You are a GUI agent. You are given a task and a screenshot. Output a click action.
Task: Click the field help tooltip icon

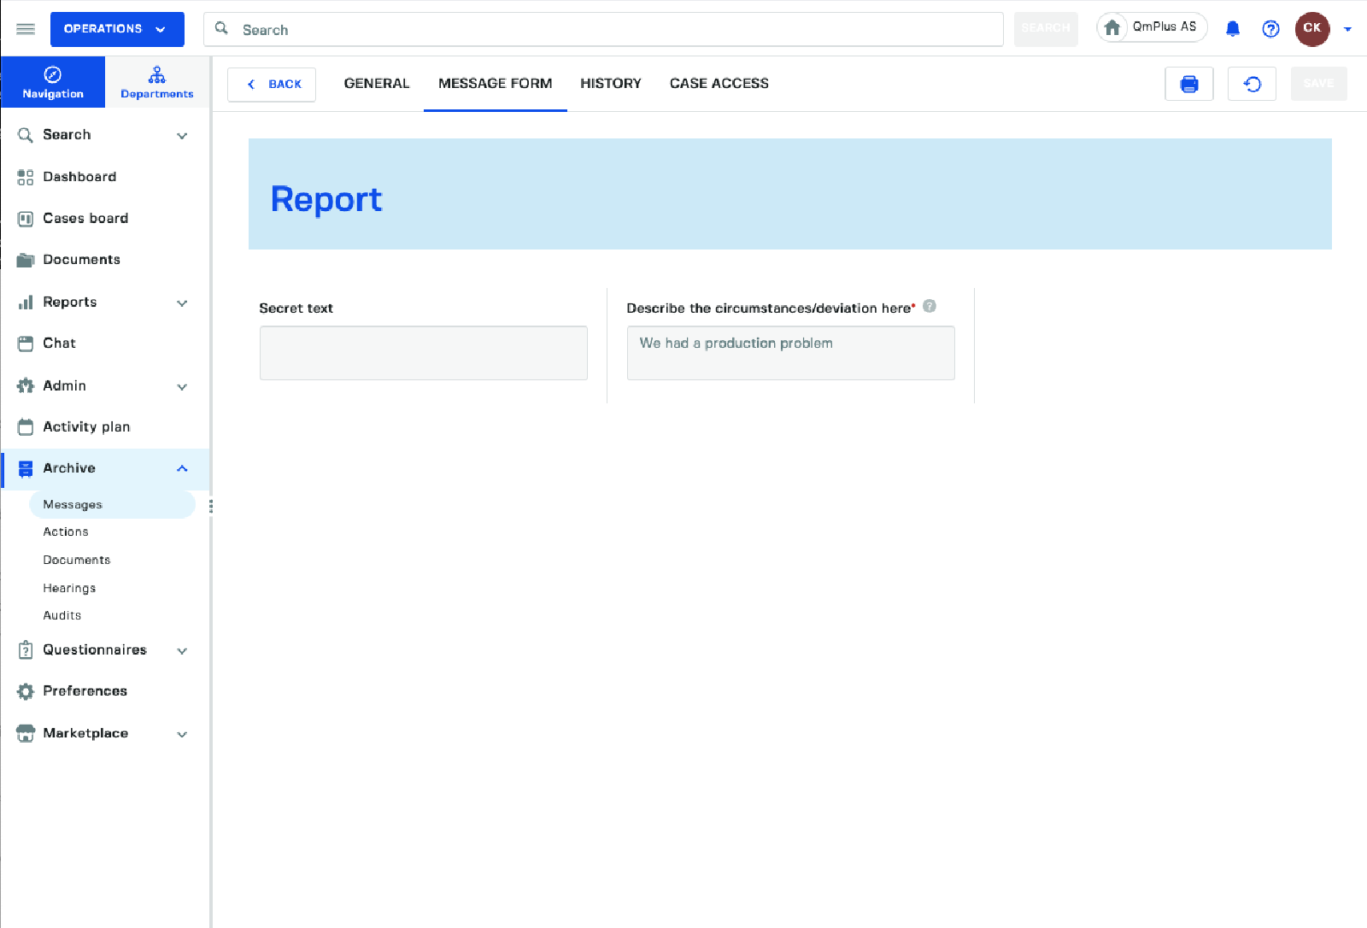(930, 306)
